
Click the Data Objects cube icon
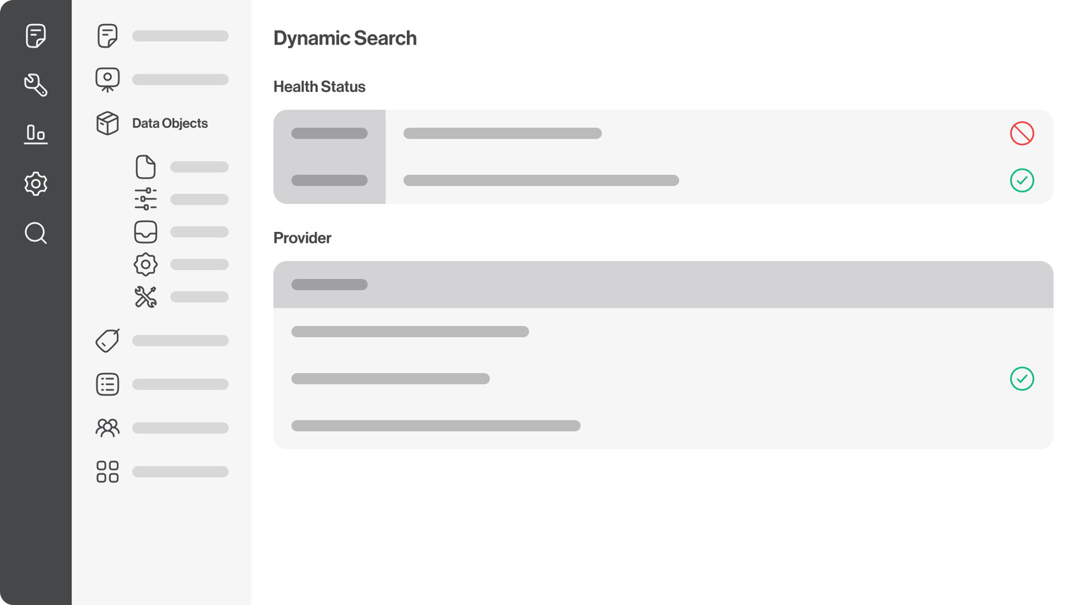pos(108,123)
